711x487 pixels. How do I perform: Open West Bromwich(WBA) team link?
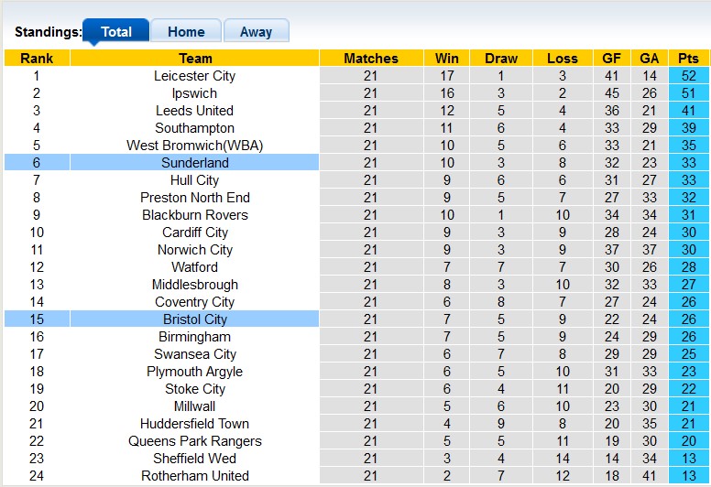pyautogui.click(x=194, y=146)
